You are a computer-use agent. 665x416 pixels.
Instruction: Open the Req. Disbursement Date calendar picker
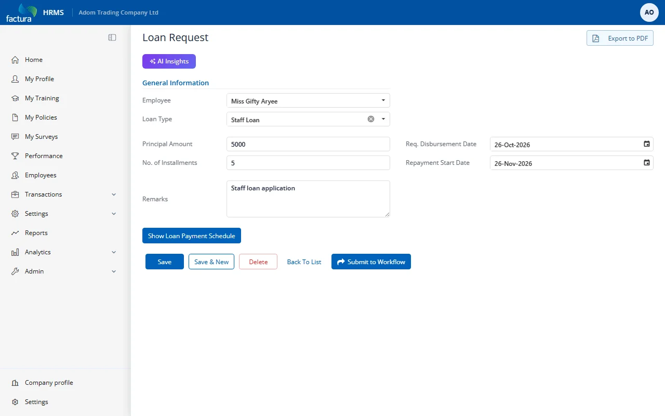pos(647,144)
